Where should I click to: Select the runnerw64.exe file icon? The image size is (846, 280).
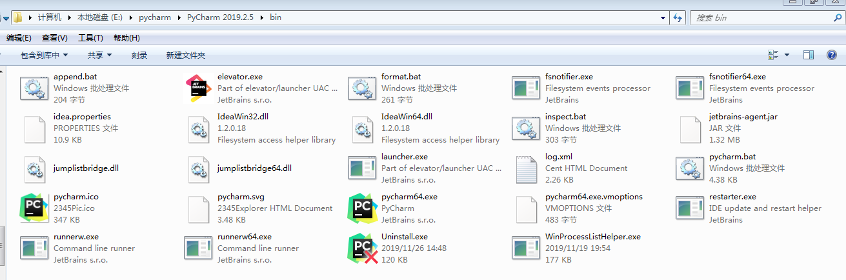click(x=197, y=248)
